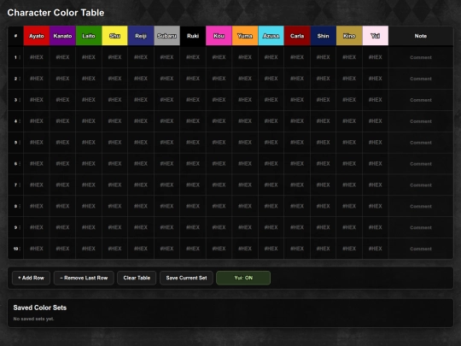This screenshot has width=461, height=346.
Task: Click the red Ayato column header
Action: 37,36
